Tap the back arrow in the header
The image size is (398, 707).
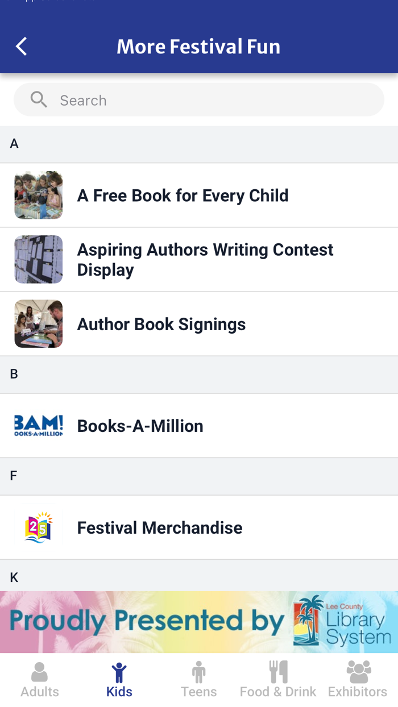21,45
